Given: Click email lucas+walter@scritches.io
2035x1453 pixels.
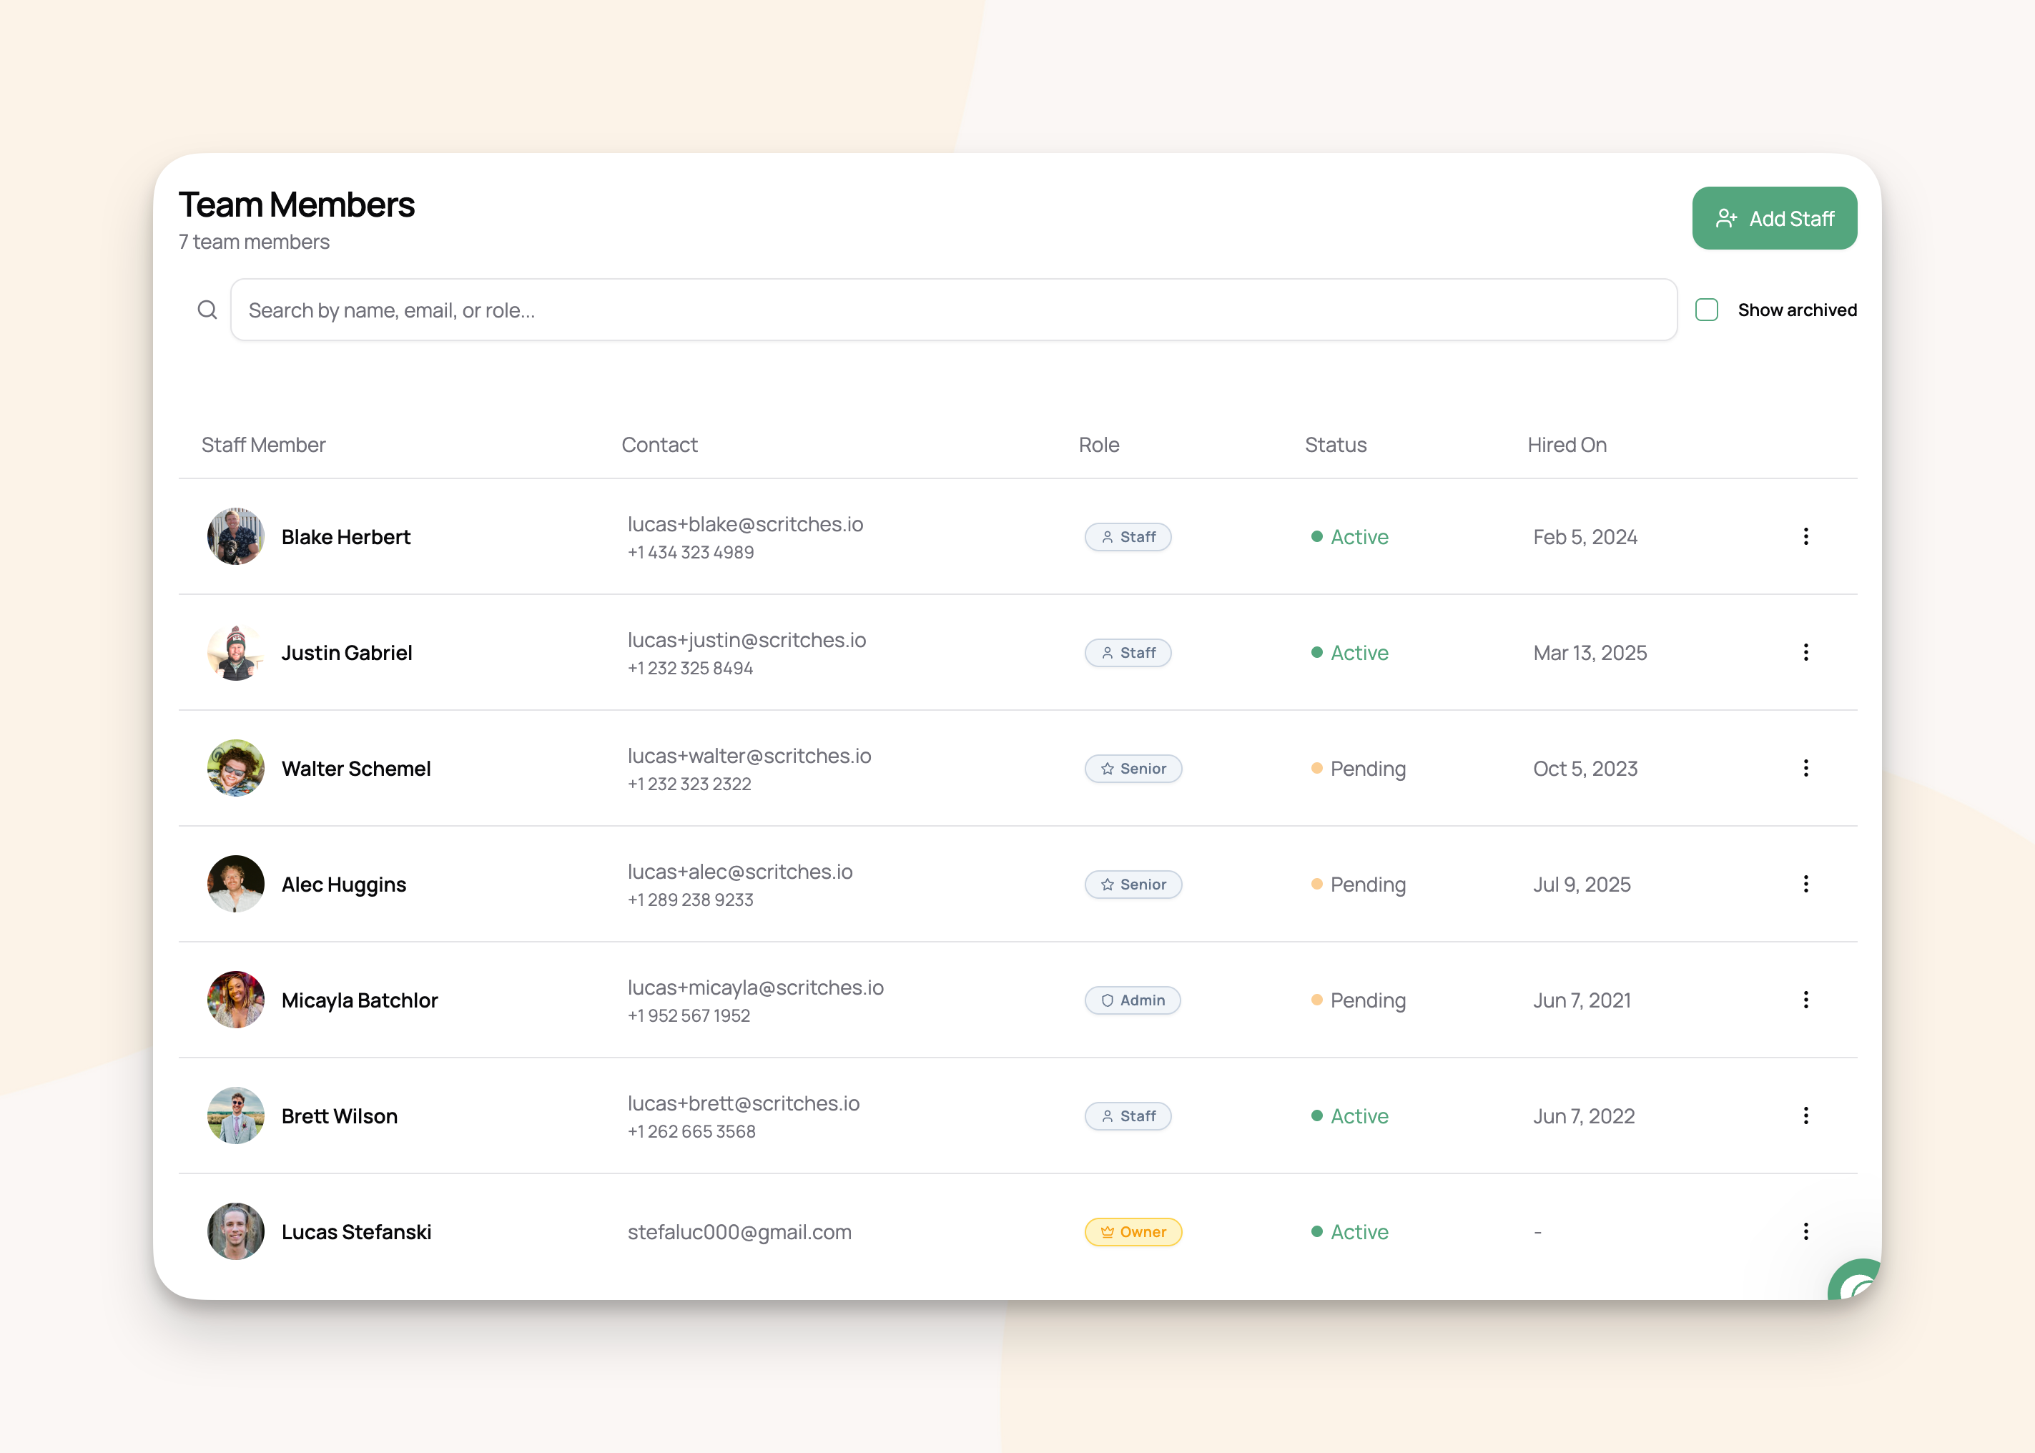Looking at the screenshot, I should (x=749, y=756).
